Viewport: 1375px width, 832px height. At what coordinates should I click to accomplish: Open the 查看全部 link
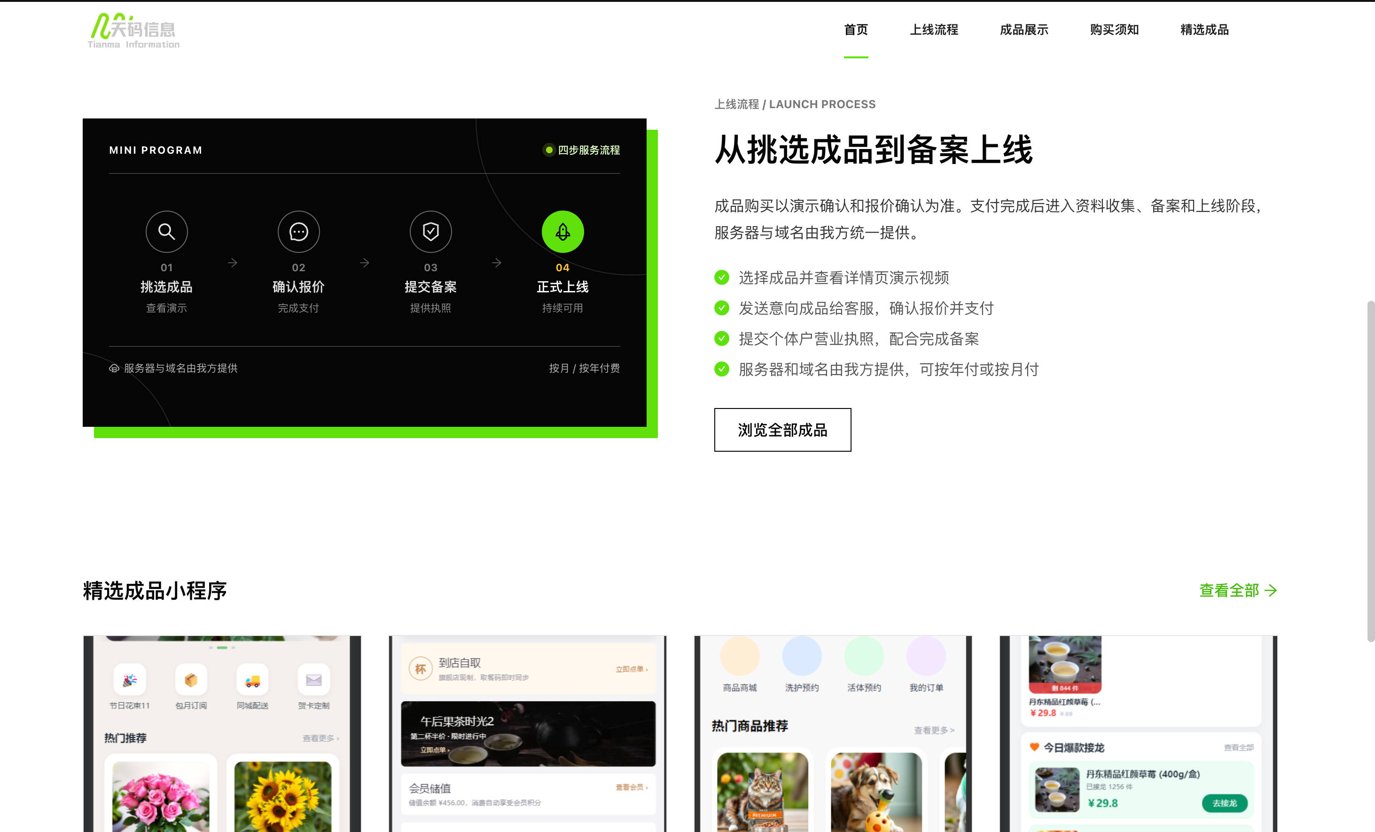coord(1237,590)
